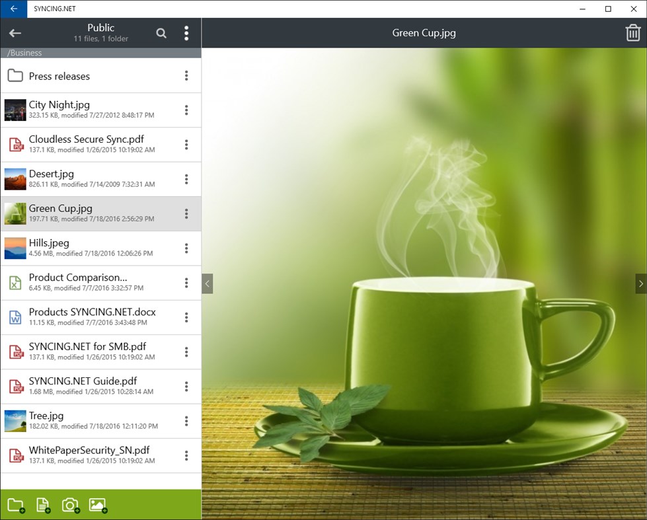Go to previous image with left arrow
This screenshot has height=520, width=647.
[207, 283]
